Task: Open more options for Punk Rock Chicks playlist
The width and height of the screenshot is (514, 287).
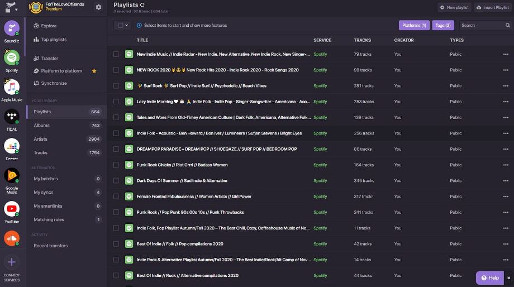Action: [506, 165]
